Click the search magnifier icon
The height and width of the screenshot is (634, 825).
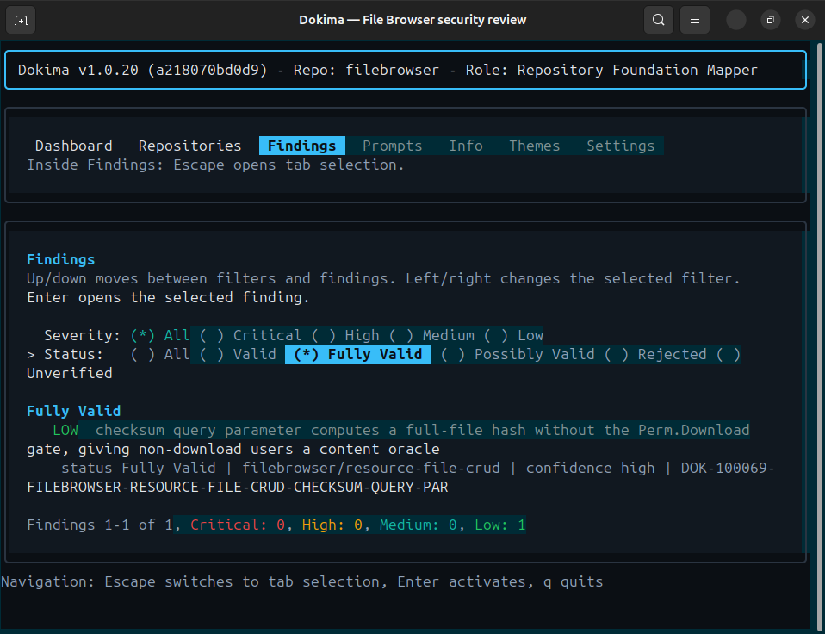658,20
